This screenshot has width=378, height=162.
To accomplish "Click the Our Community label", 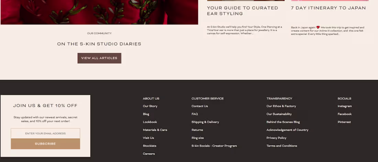I will pos(99,33).
